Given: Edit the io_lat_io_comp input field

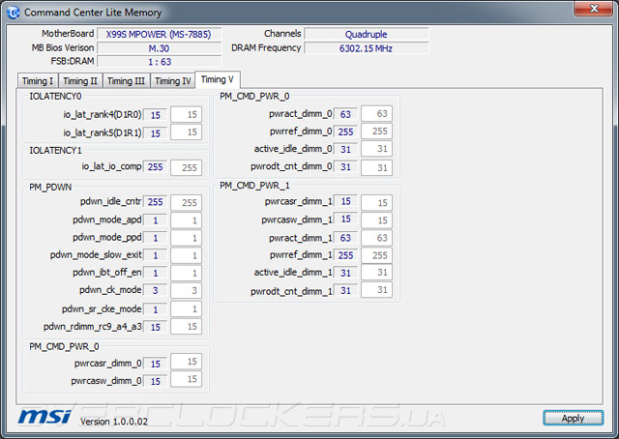Looking at the screenshot, I should click(x=187, y=167).
